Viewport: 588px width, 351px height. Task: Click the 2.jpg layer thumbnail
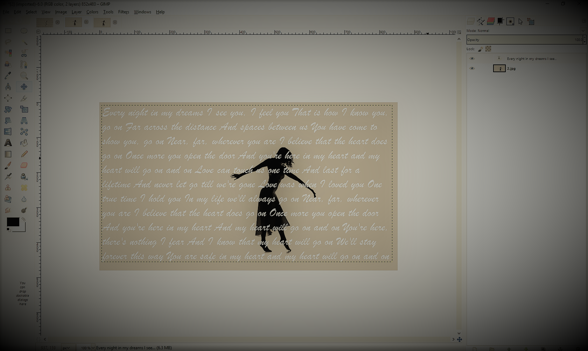click(x=499, y=68)
